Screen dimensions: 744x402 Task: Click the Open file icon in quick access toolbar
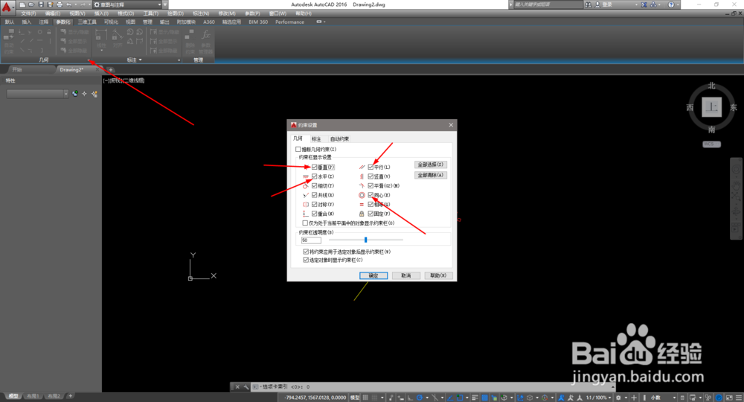click(x=31, y=4)
